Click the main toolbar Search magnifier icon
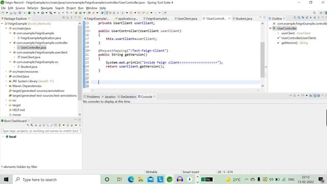327x184 pixels. coord(315,13)
